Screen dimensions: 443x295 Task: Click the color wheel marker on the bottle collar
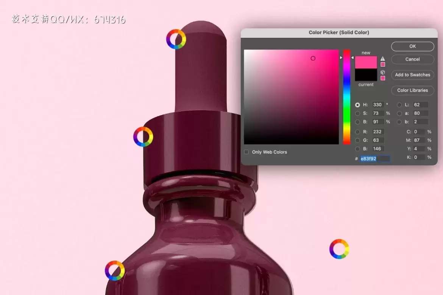pos(143,137)
